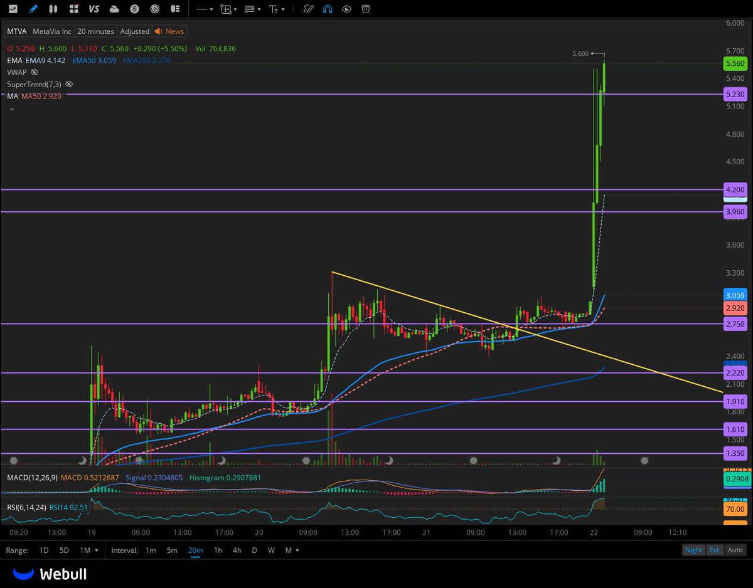The width and height of the screenshot is (753, 588).
Task: Click the 3.960 purple price level label
Action: tap(735, 212)
